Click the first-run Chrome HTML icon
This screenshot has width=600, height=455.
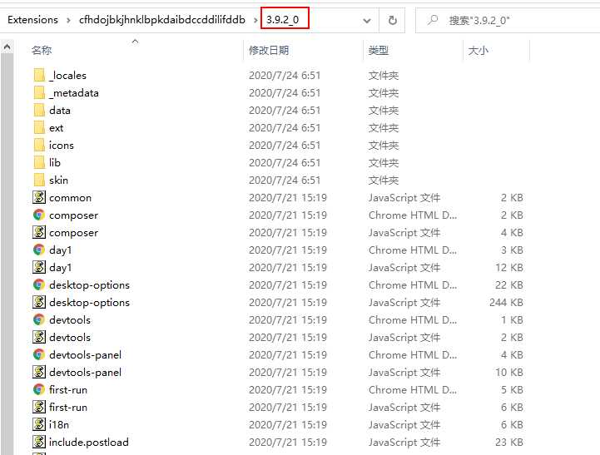click(x=39, y=390)
